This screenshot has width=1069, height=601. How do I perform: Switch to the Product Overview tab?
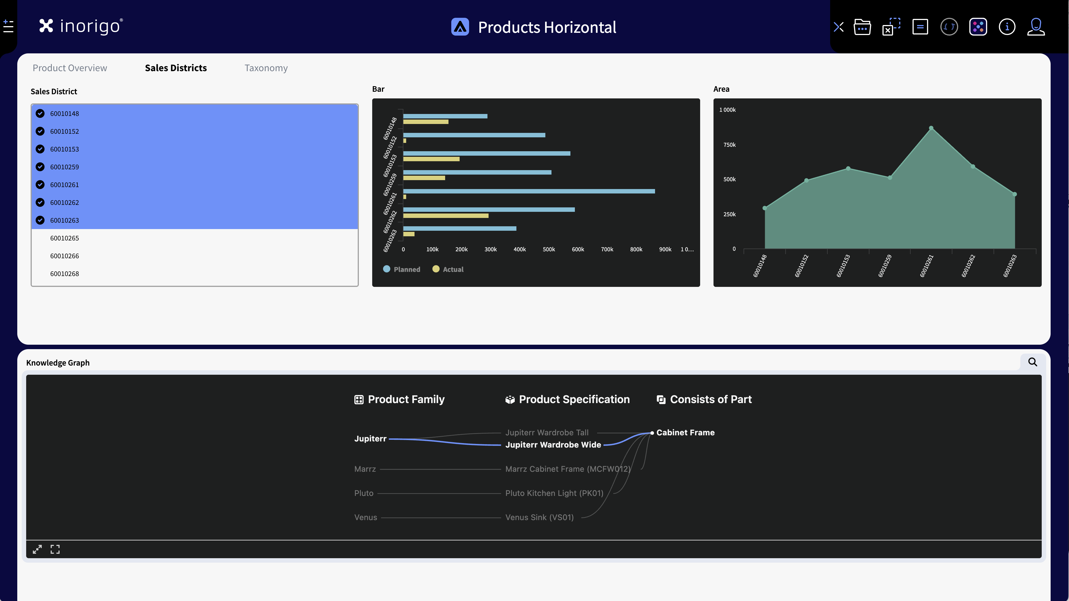point(70,68)
